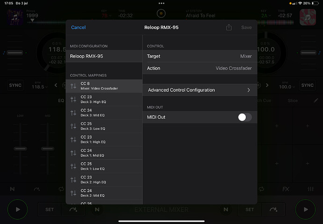Save the MIDI mapping

246,28
